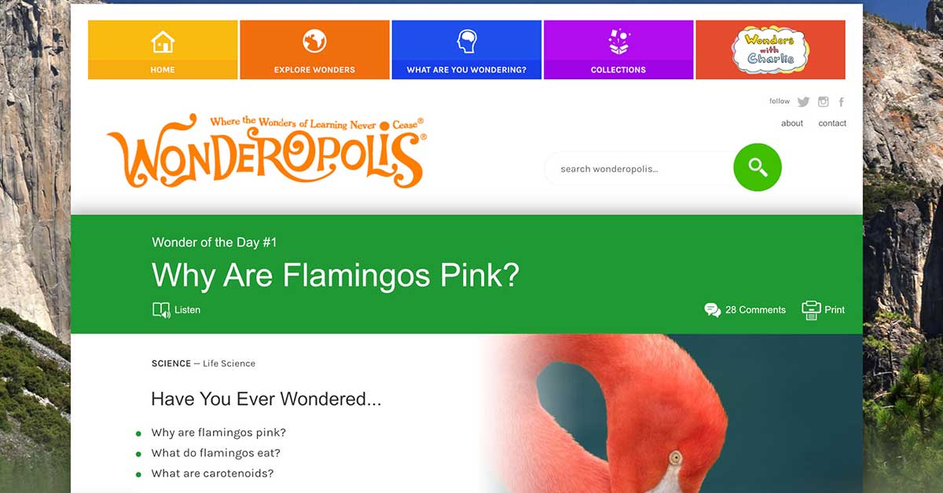Open the contact link

point(832,123)
